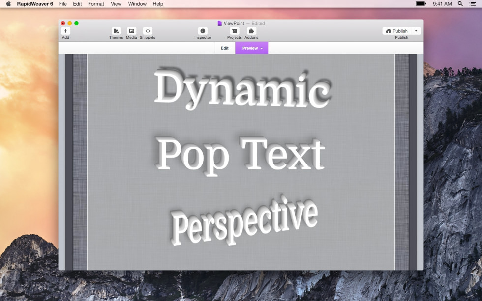Open the Media browser
Viewport: 482px width, 301px height.
pyautogui.click(x=132, y=31)
